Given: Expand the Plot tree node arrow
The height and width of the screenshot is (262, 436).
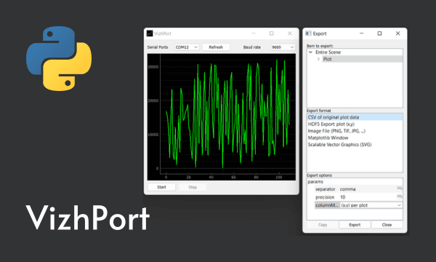Looking at the screenshot, I should point(318,59).
